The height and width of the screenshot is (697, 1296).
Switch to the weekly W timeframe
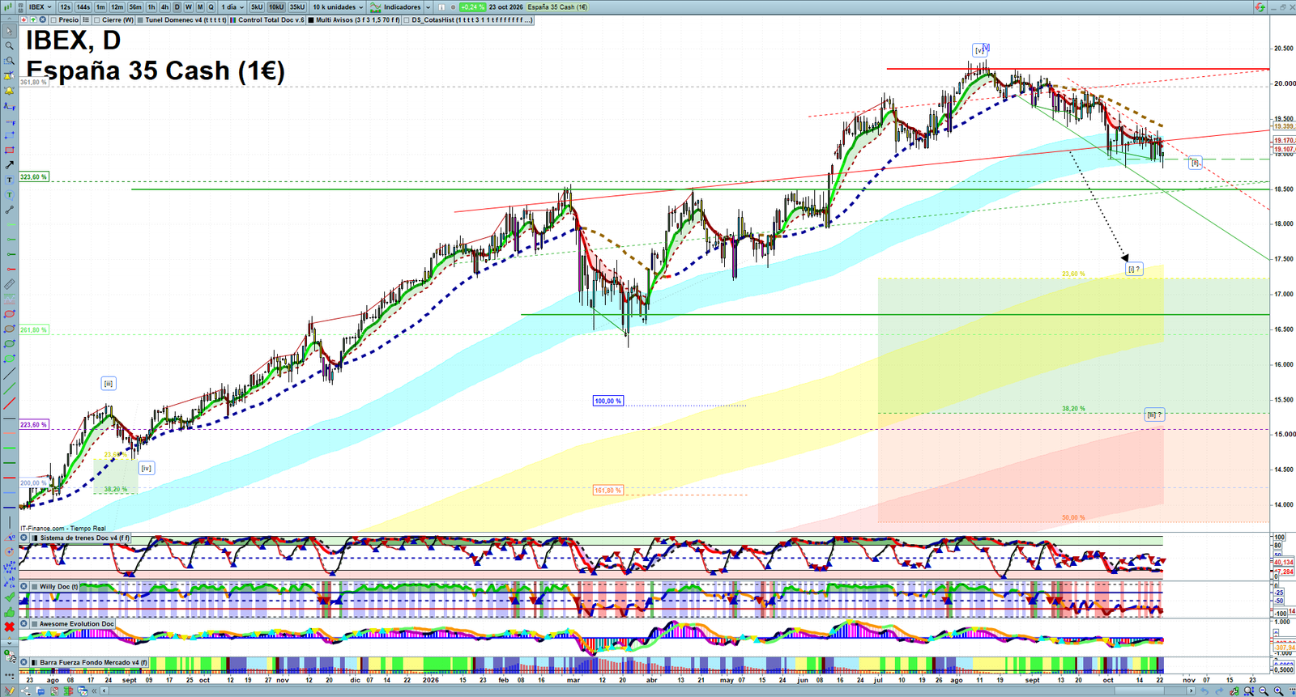189,7
